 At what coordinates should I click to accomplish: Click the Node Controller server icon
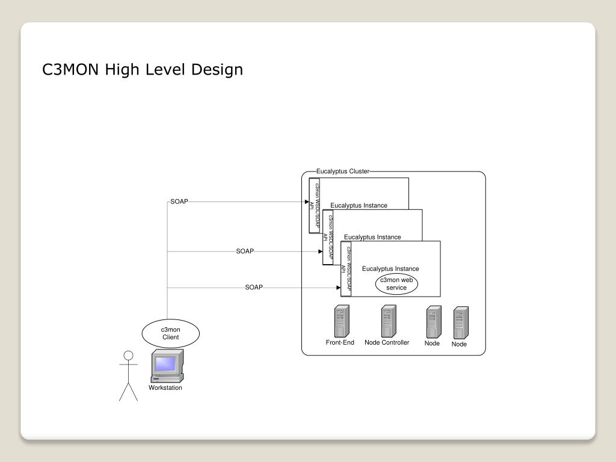coord(389,321)
